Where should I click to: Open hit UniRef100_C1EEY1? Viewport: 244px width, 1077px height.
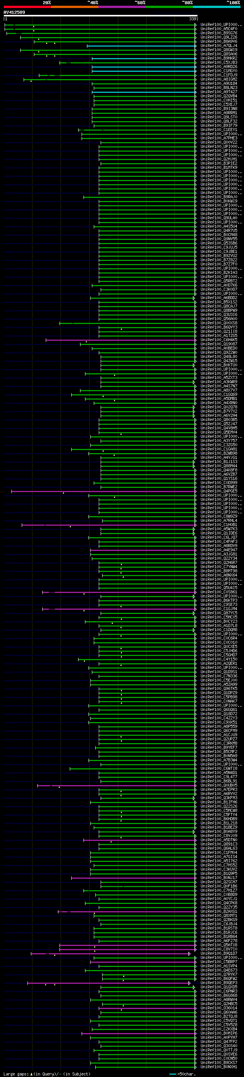pyautogui.click(x=218, y=130)
